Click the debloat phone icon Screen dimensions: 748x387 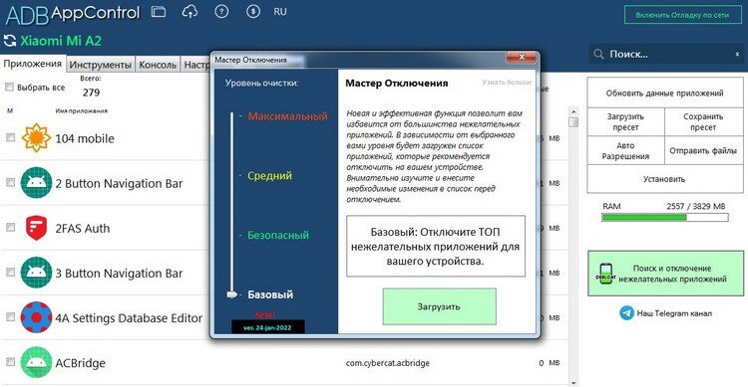605,274
